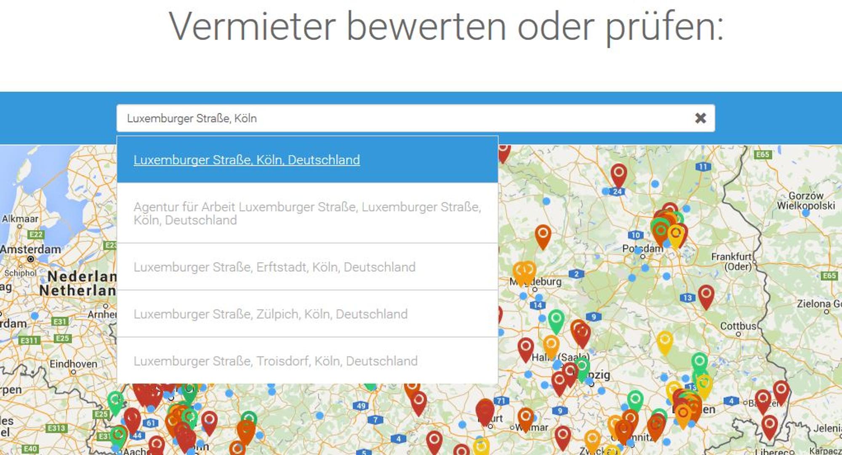Click the green pin below highway 14
This screenshot has height=455, width=842.
coord(556,321)
